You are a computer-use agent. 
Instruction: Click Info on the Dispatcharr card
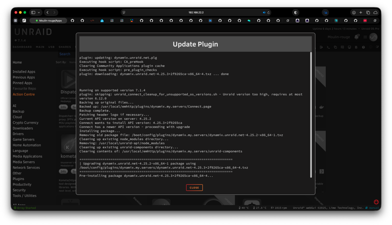63,107
